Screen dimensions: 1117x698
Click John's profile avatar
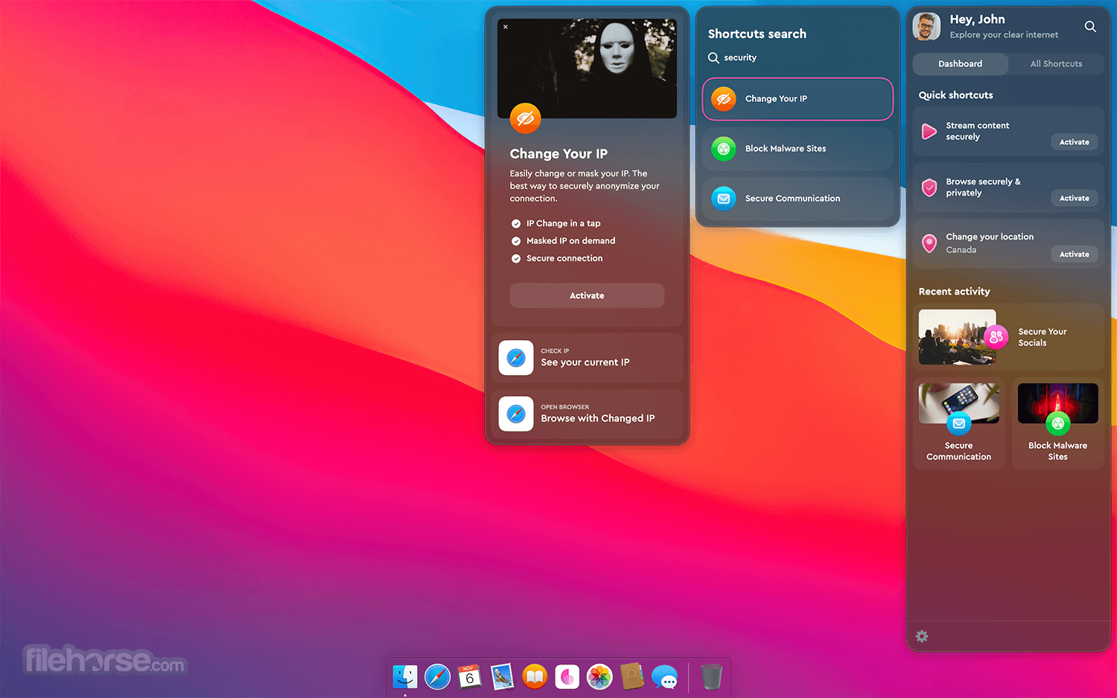(926, 27)
